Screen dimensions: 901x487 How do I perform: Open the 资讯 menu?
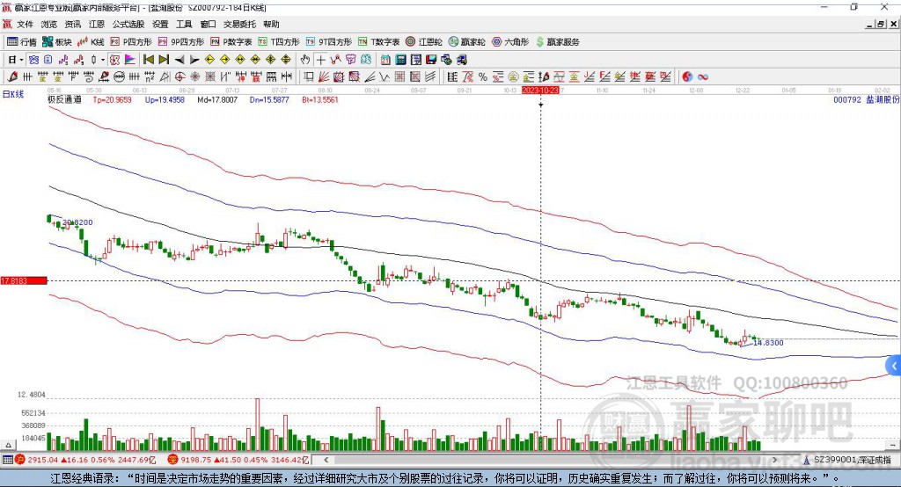(x=72, y=24)
